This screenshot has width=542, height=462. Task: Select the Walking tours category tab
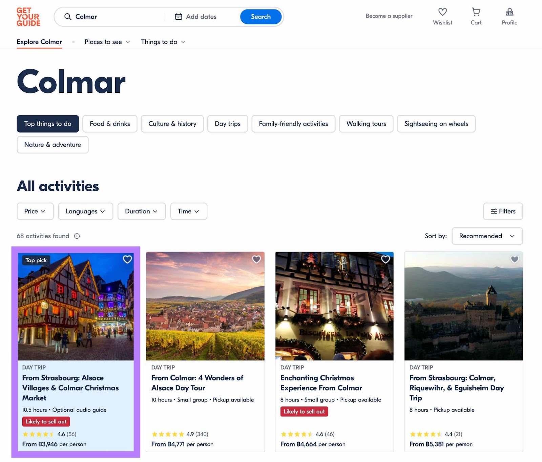[366, 124]
